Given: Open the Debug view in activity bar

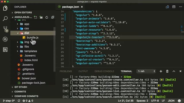Looking at the screenshot, I should click(x=5, y=39).
